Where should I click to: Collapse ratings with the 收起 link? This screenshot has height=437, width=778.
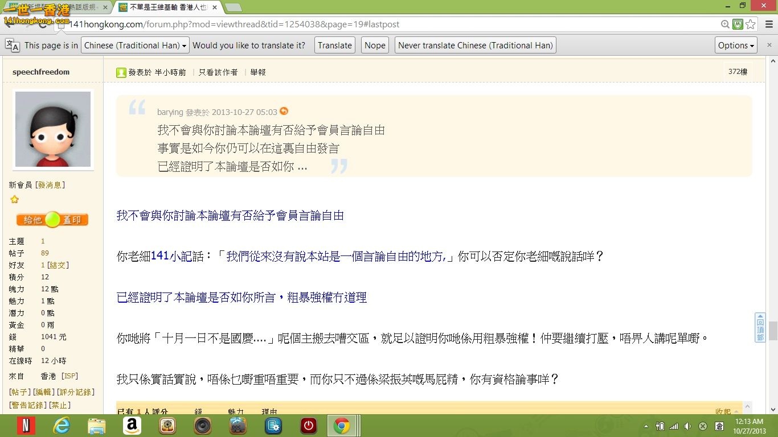pos(723,411)
